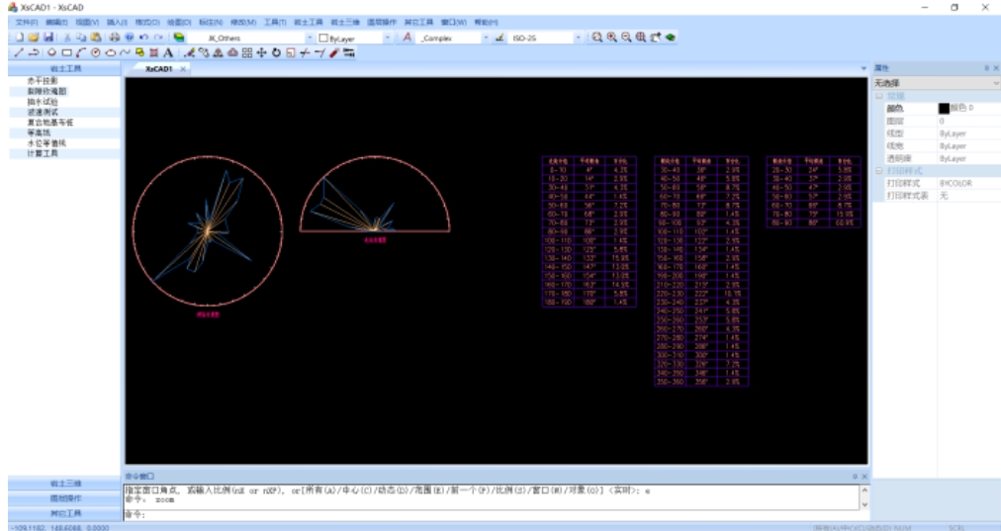Open the 计算工具 item in sidebar
Image resolution: width=1001 pixels, height=531 pixels.
click(43, 154)
